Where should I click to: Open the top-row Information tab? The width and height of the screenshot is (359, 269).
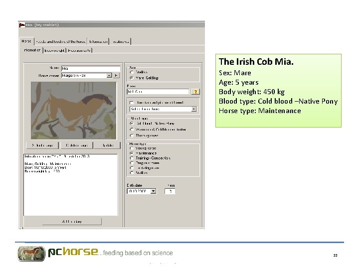tap(98, 42)
